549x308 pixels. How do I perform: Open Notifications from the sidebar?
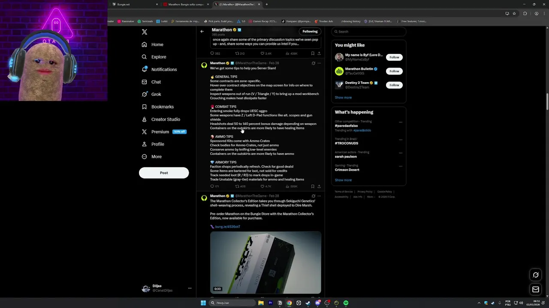[x=159, y=69]
